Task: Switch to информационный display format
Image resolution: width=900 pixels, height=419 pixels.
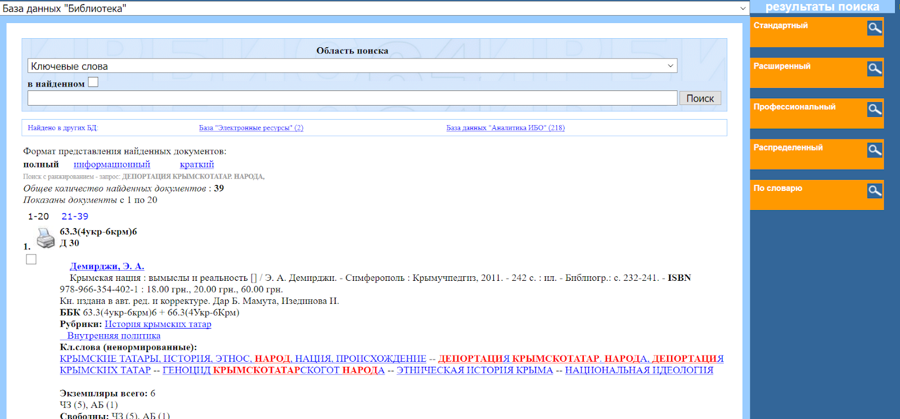Action: click(x=112, y=164)
